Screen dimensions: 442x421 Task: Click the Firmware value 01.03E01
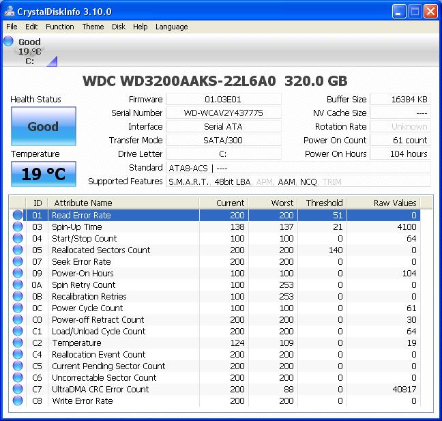pyautogui.click(x=223, y=99)
